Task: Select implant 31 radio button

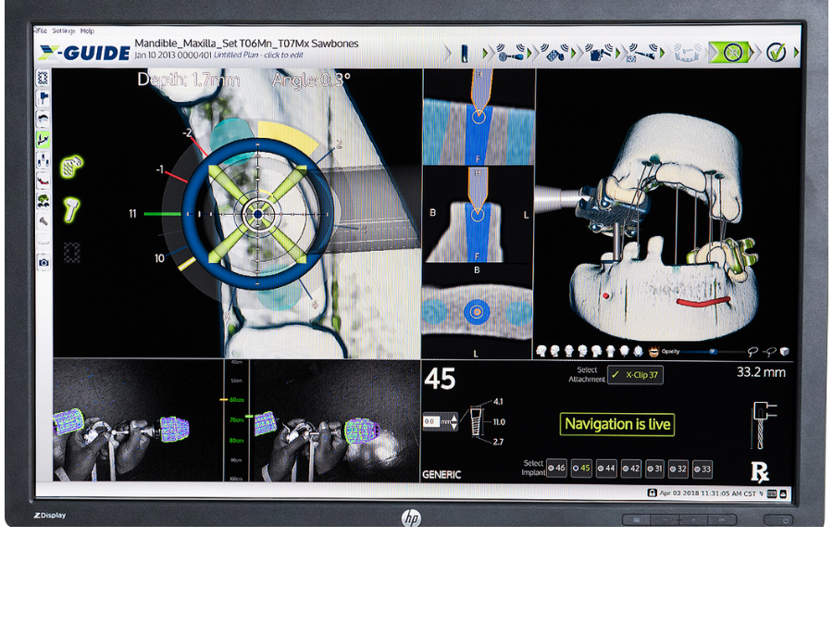Action: click(x=654, y=469)
